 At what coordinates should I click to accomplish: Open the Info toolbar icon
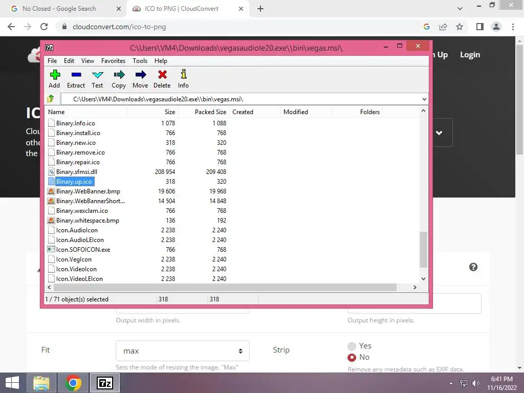[x=184, y=74]
